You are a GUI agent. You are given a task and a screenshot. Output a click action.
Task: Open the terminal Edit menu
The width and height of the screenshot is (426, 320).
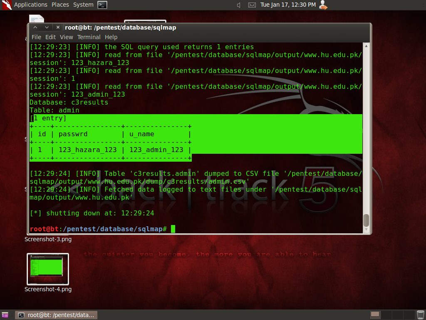click(50, 37)
